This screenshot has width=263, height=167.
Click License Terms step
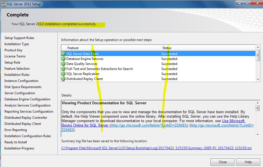point(15,56)
